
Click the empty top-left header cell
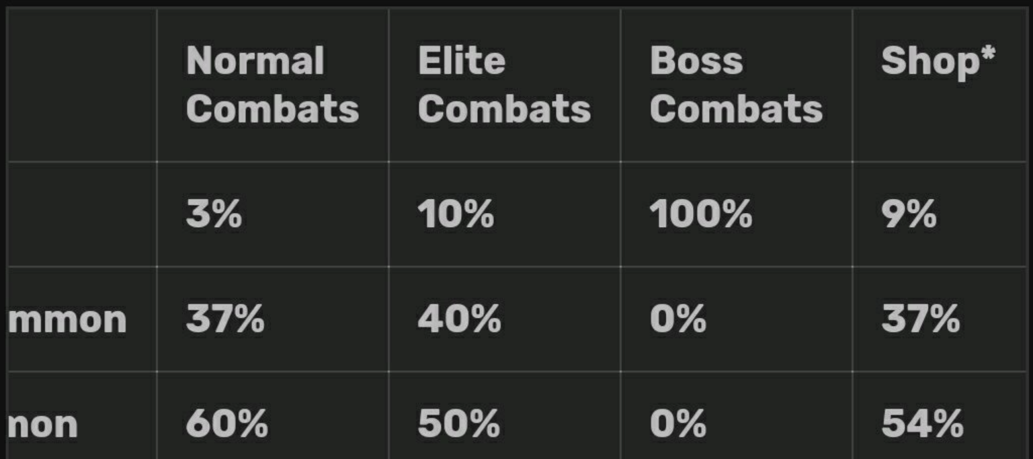click(x=81, y=85)
